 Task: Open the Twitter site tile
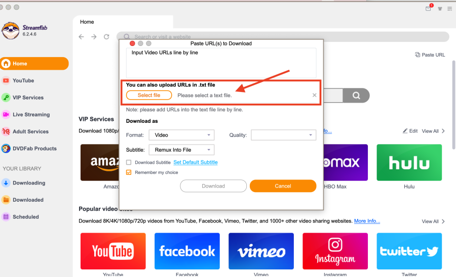tap(409, 251)
